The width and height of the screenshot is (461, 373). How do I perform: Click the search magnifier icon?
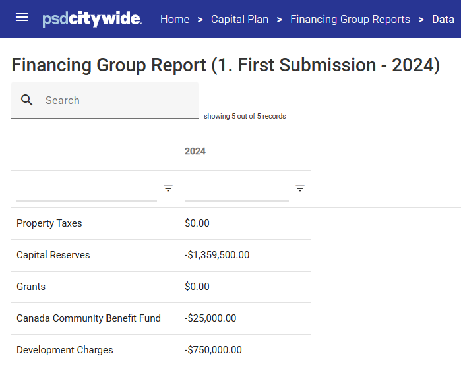click(x=27, y=100)
